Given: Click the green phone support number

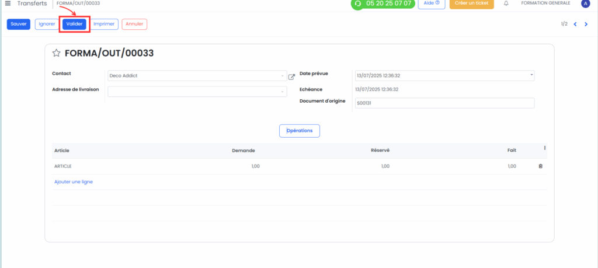Looking at the screenshot, I should click(x=383, y=4).
